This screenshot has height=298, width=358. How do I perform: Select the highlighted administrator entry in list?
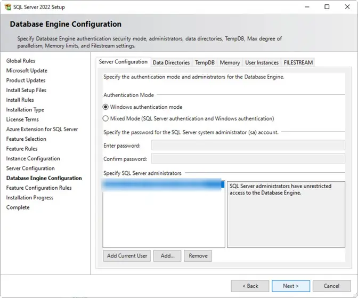[163, 184]
